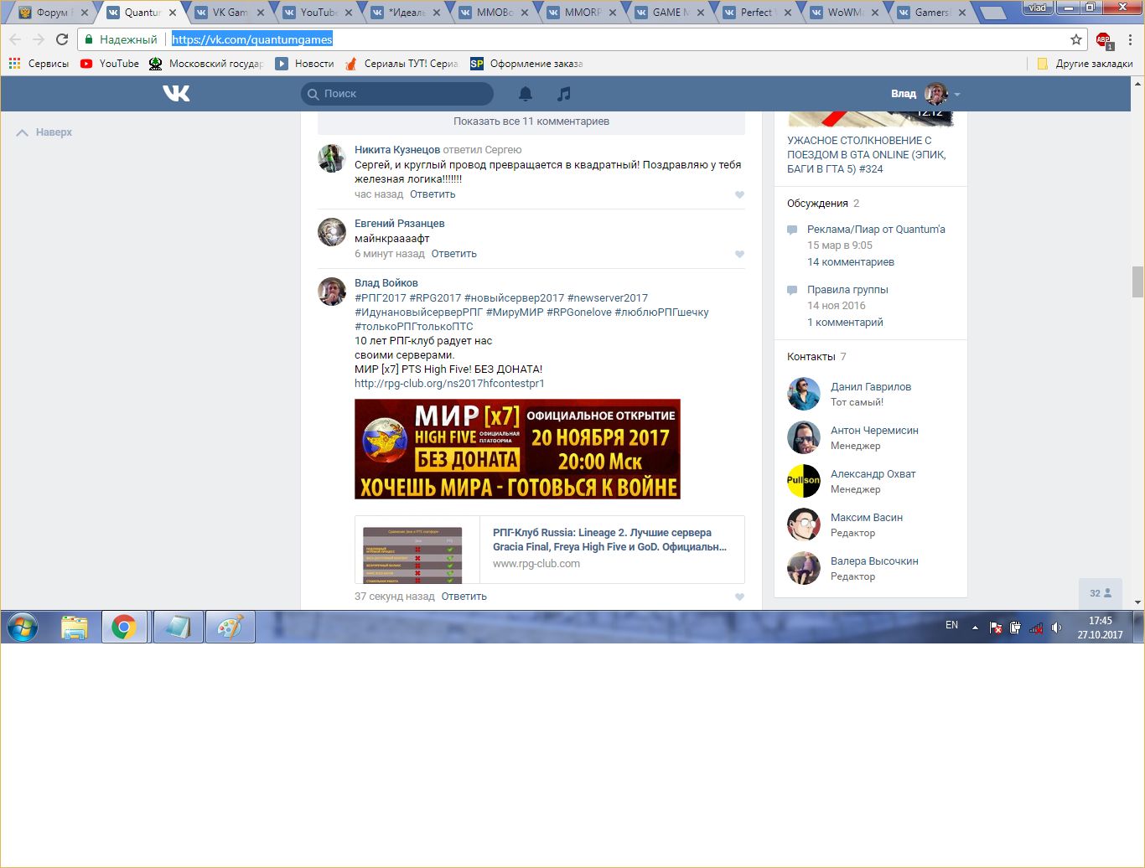This screenshot has height=868, width=1145.
Task: Open the Adblock extension icon
Action: [1104, 39]
